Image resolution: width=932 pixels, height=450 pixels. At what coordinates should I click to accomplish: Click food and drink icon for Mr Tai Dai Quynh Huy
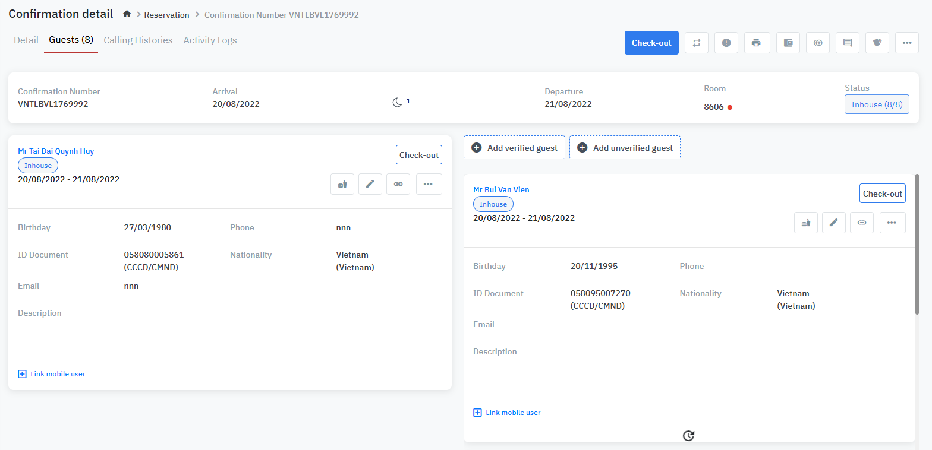(342, 184)
